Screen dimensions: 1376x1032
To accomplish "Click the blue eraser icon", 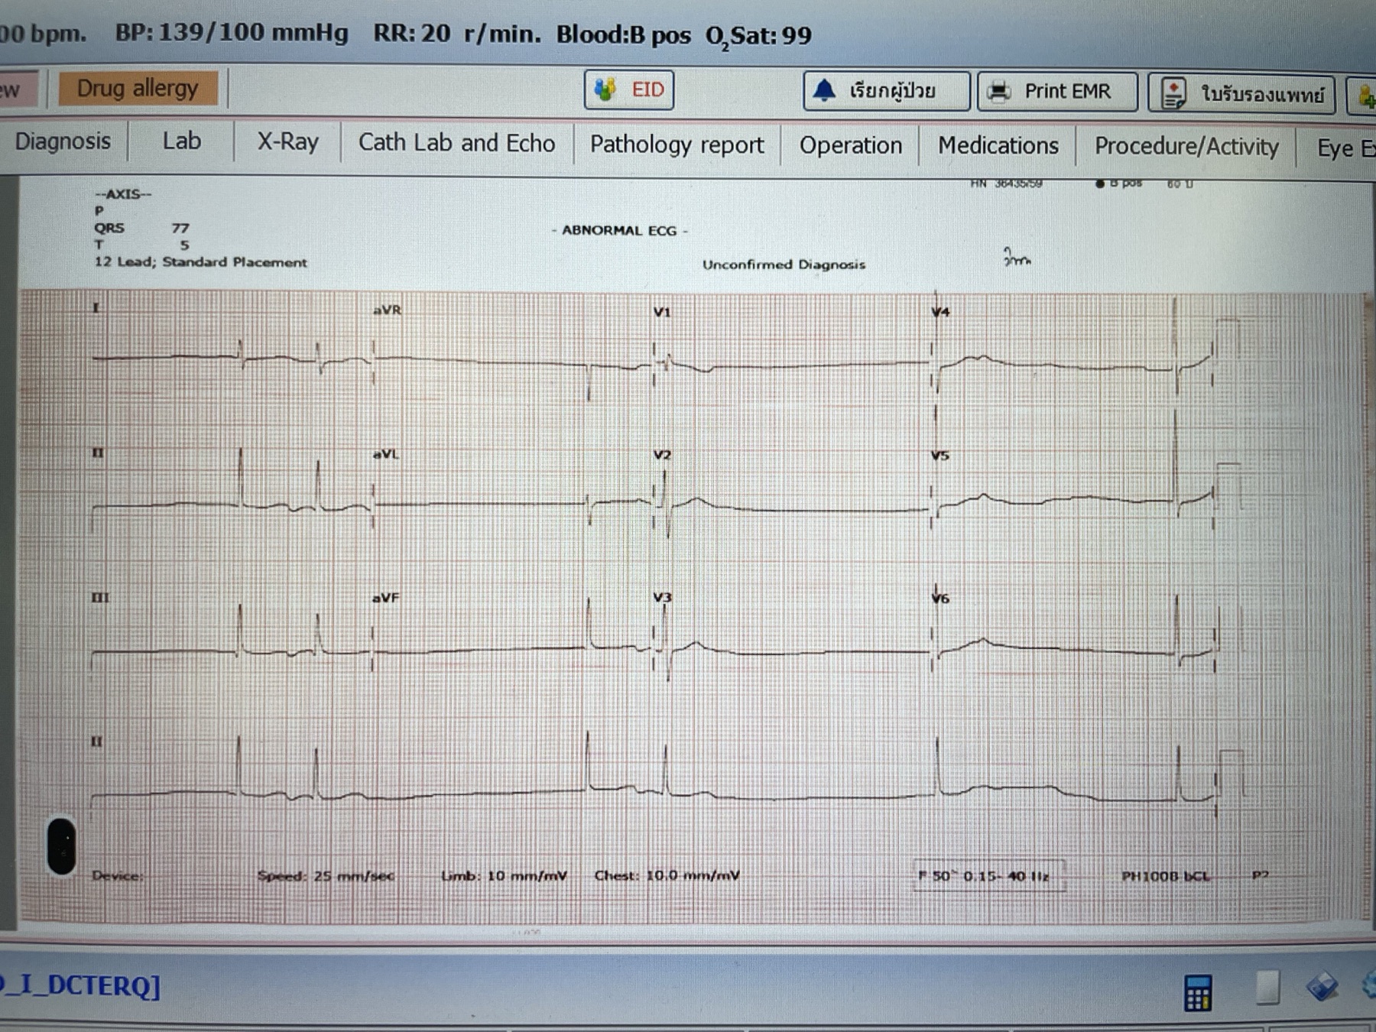I will click(x=1322, y=986).
